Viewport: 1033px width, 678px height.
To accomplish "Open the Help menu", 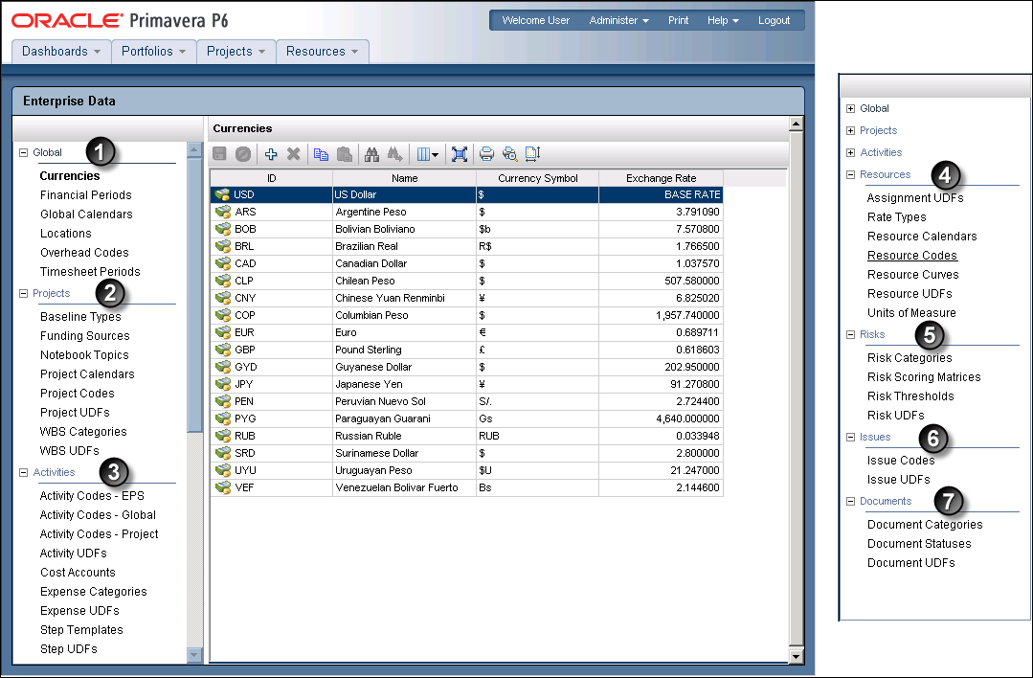I will tap(723, 20).
